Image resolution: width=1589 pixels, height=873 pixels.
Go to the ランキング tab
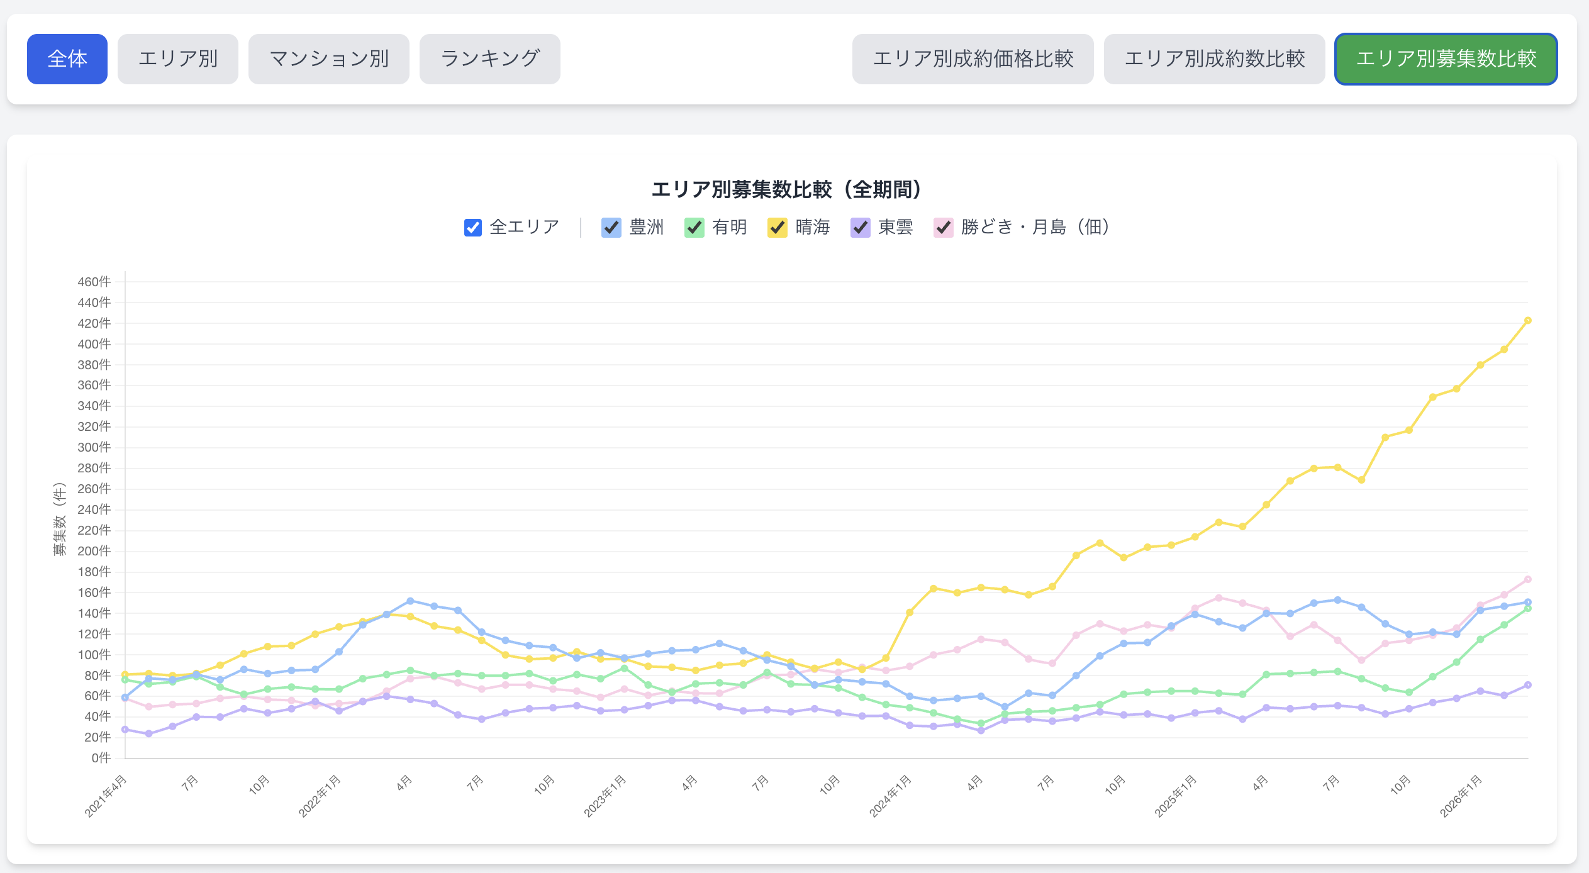coord(489,59)
